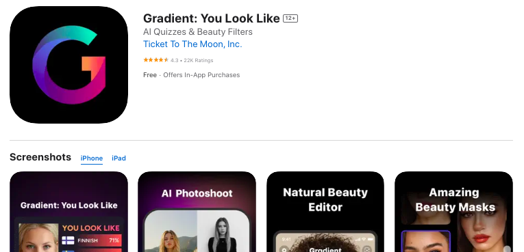
Task: Open the Amazing Beauty Masks screenshot
Action: (454, 212)
